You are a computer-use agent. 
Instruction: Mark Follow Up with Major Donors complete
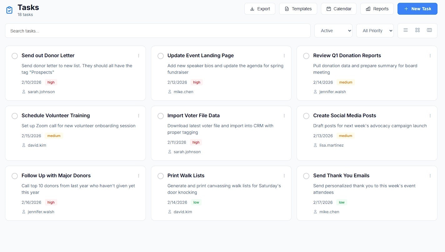15,176
